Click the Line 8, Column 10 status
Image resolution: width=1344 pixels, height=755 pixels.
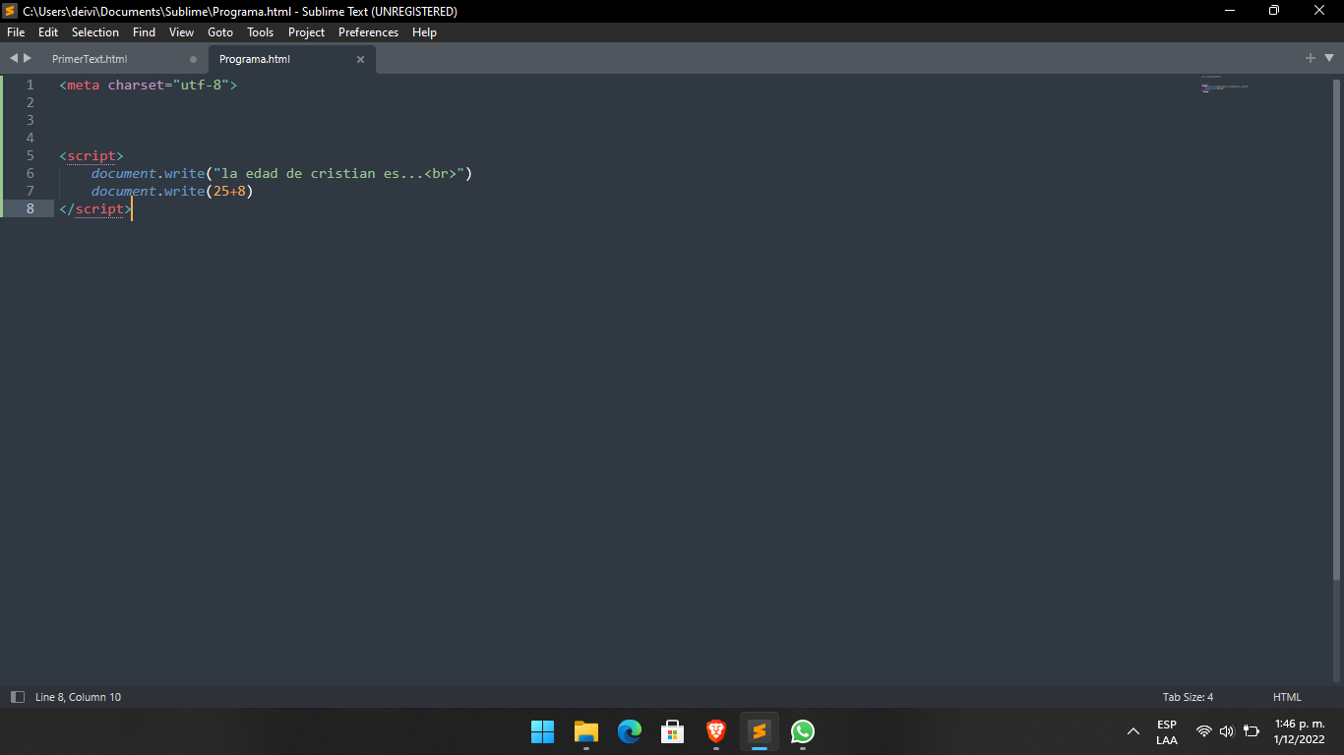79,697
